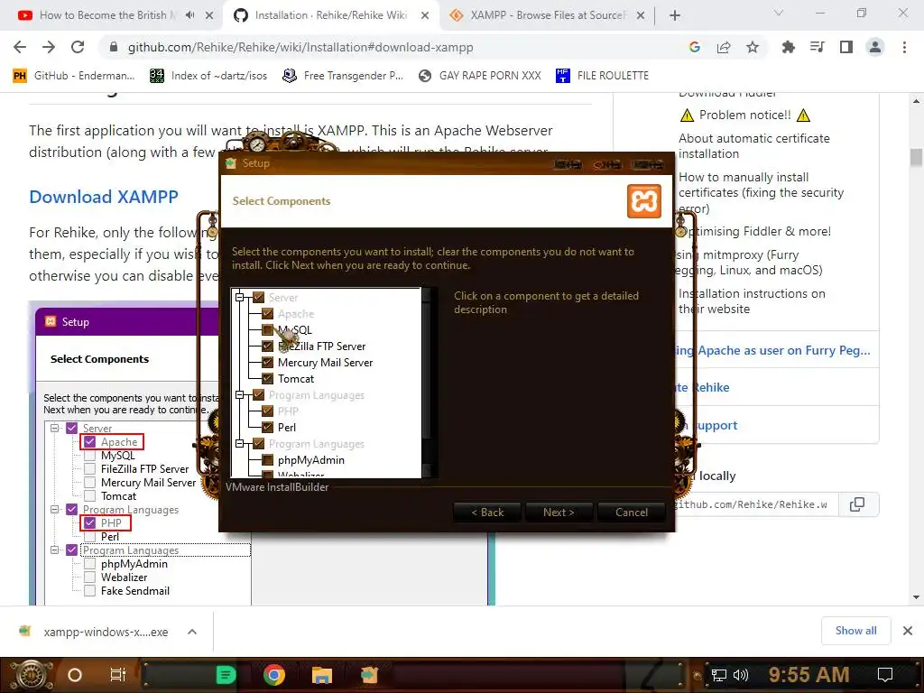Click lock icon in address bar
This screenshot has width=924, height=693.
(114, 47)
